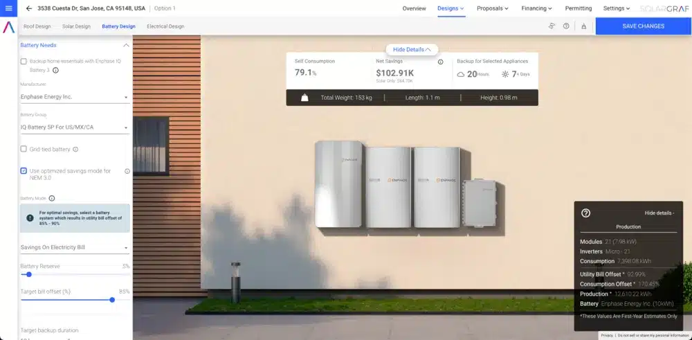Click the back arrow beside the address
Screen dimensions: 692x340
click(x=29, y=8)
